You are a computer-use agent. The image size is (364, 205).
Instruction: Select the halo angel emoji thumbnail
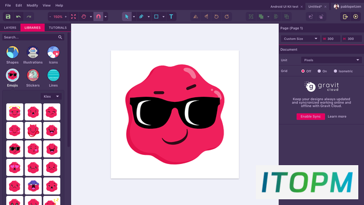pyautogui.click(x=15, y=112)
